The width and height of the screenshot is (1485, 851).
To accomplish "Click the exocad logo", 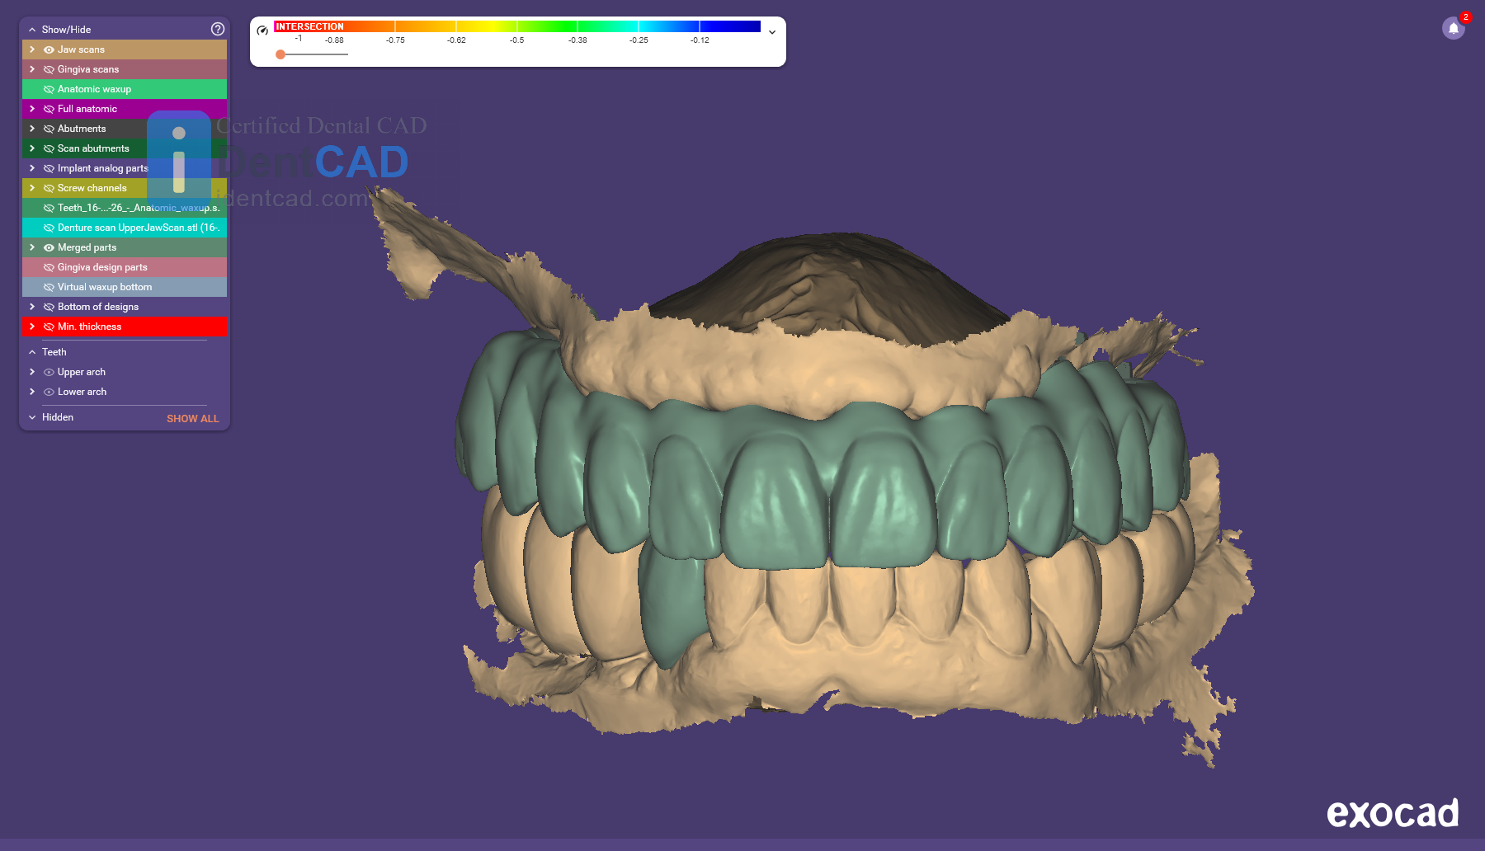I will [x=1392, y=813].
